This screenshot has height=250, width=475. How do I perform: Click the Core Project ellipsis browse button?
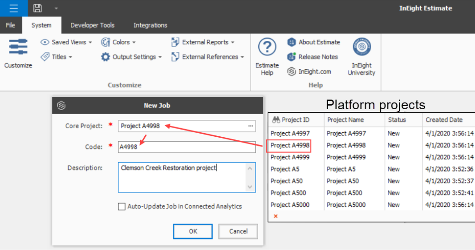251,126
